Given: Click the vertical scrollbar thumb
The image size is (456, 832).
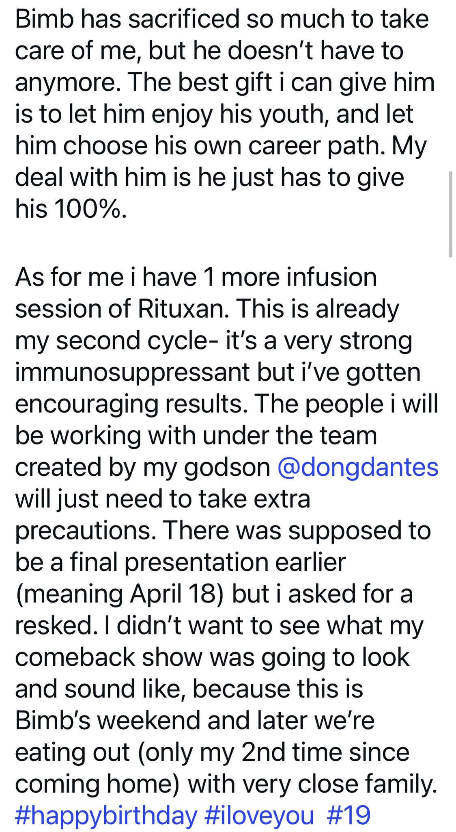Looking at the screenshot, I should pos(450,214).
